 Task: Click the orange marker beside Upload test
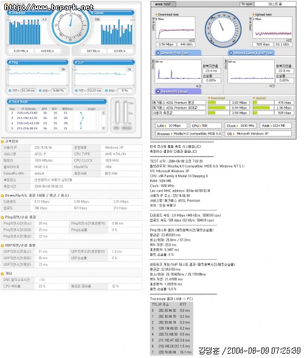254,15
